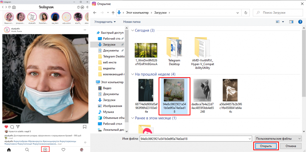This screenshot has width=306, height=152.
Task: Open olyalyafix story circle
Action: 32,17
